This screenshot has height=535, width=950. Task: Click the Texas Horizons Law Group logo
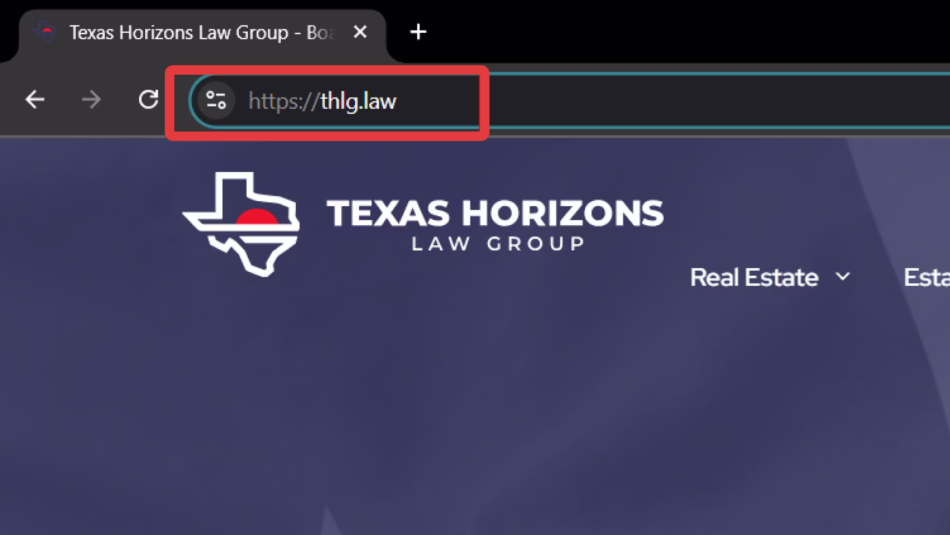(x=423, y=224)
